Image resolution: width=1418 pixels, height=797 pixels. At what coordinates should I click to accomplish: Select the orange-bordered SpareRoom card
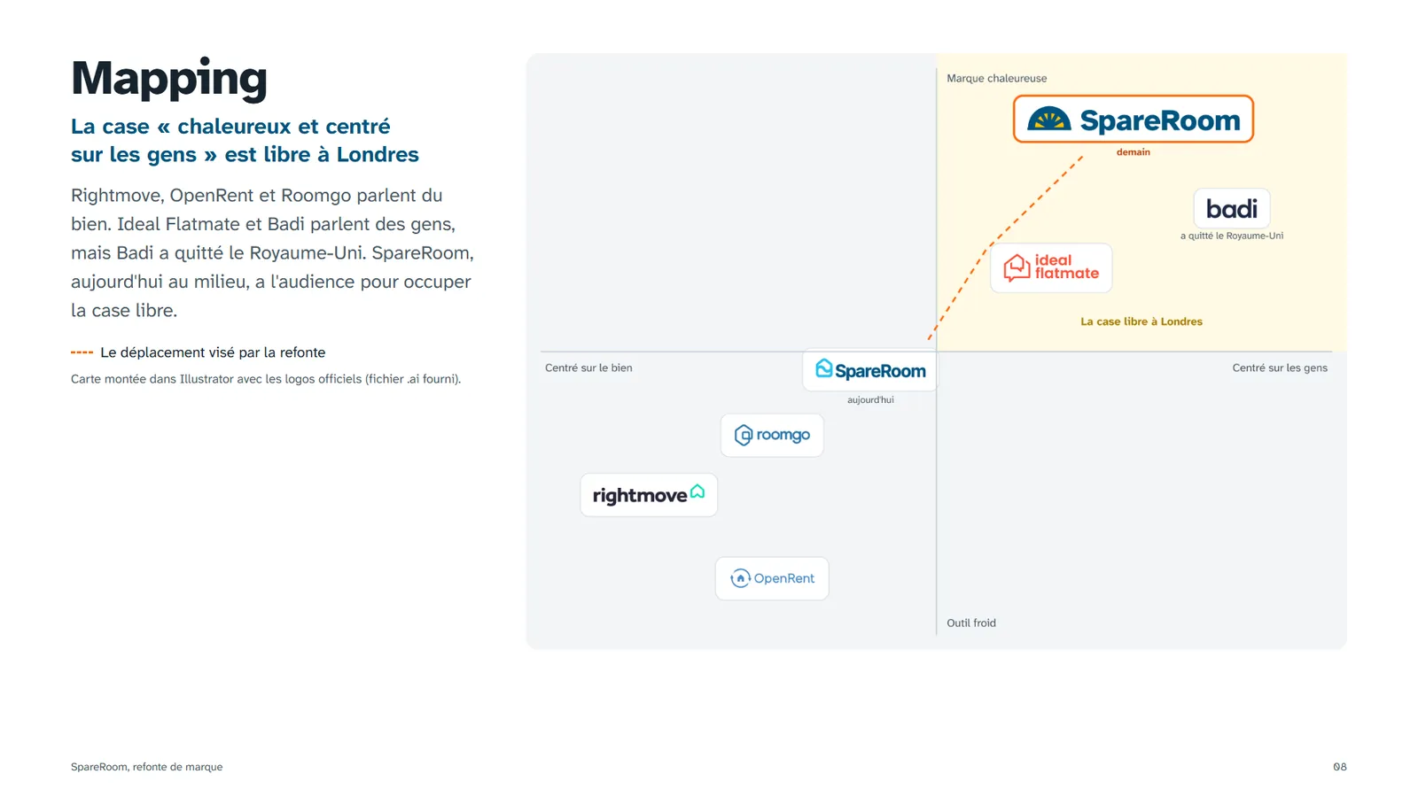point(1134,120)
